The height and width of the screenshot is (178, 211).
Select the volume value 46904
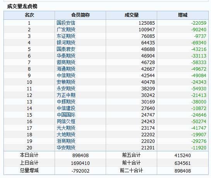point(148,56)
